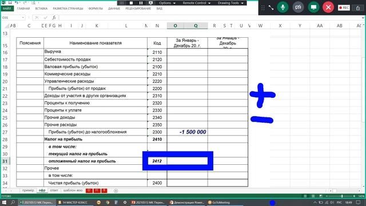The height and width of the screenshot is (206, 366).
Task: Pause the recording in the presenter toolbar
Action: [x=141, y=3]
